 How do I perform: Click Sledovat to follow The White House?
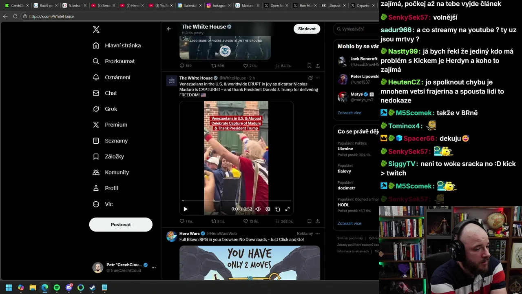(x=307, y=29)
